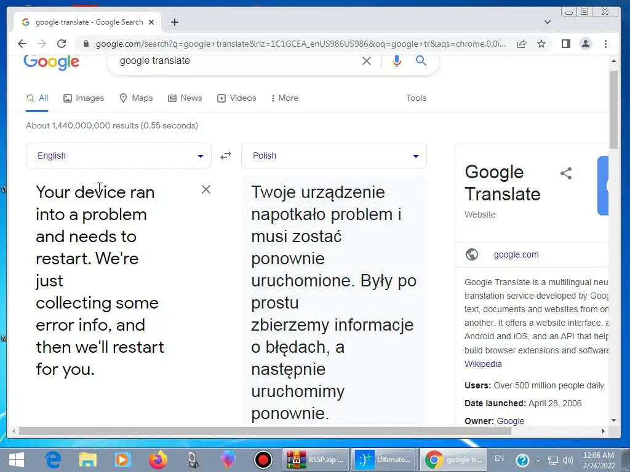630x472 pixels.
Task: Click the browser forward arrow
Action: (x=42, y=44)
